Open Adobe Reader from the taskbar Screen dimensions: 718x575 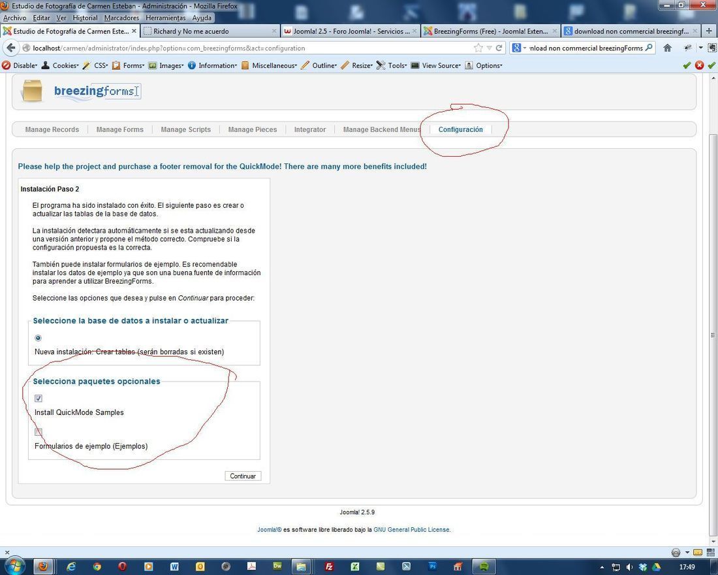[251, 567]
